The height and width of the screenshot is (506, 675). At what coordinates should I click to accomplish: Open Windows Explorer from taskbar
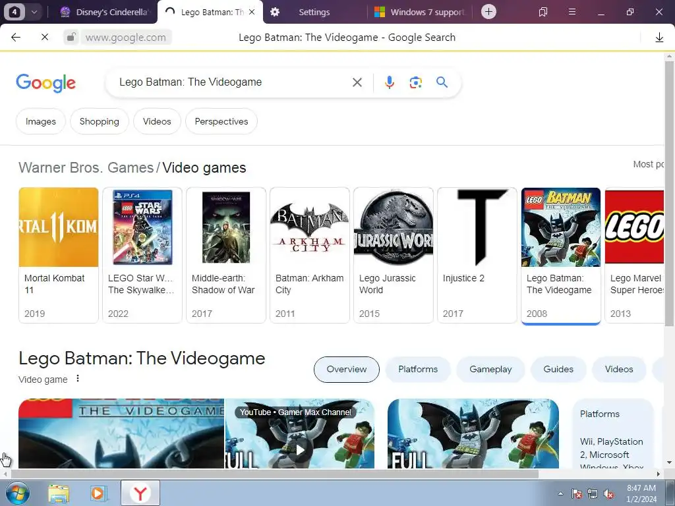pyautogui.click(x=59, y=493)
